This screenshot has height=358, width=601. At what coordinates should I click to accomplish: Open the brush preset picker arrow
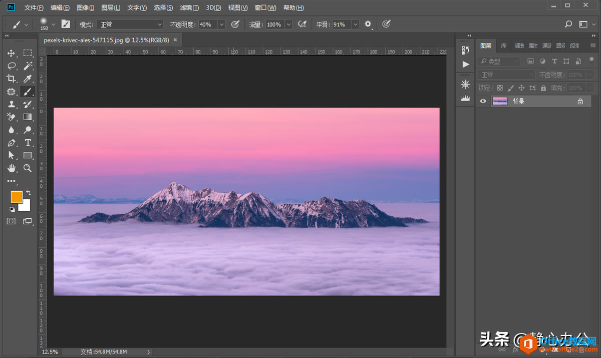click(x=53, y=24)
